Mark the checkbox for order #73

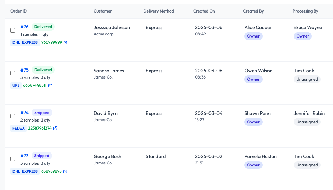point(13,159)
